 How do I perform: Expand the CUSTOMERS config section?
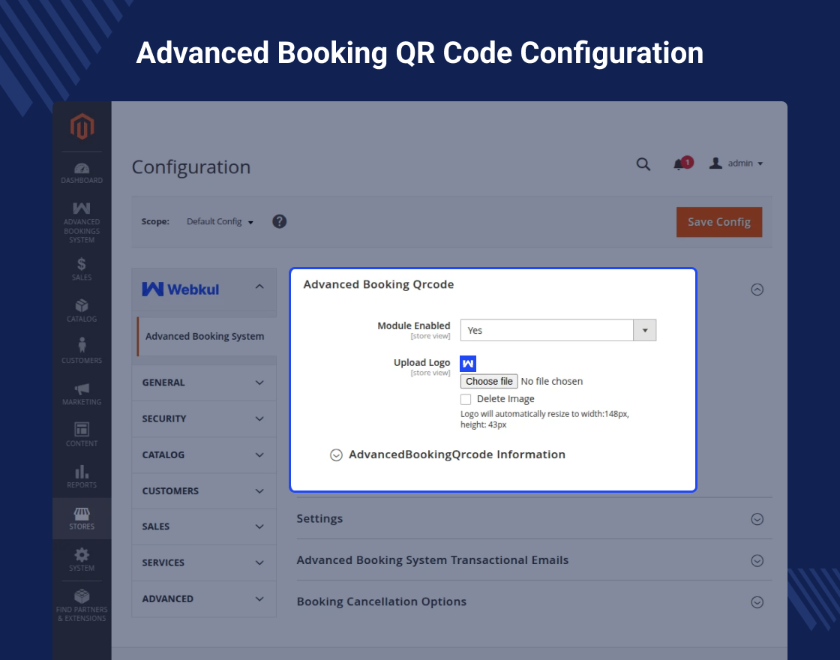pyautogui.click(x=204, y=490)
